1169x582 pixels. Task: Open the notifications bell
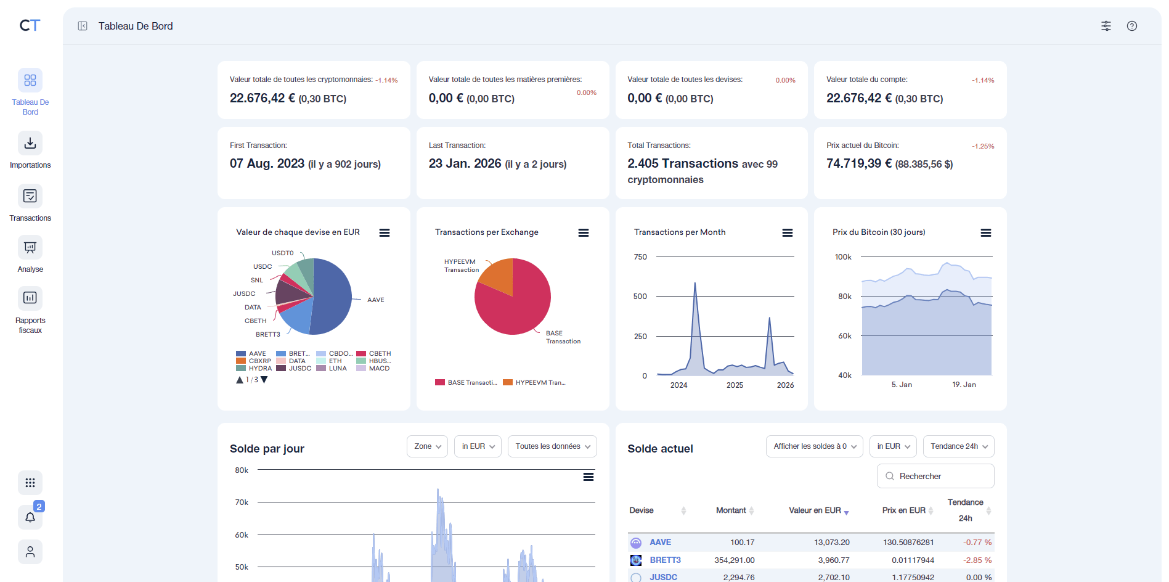[30, 517]
